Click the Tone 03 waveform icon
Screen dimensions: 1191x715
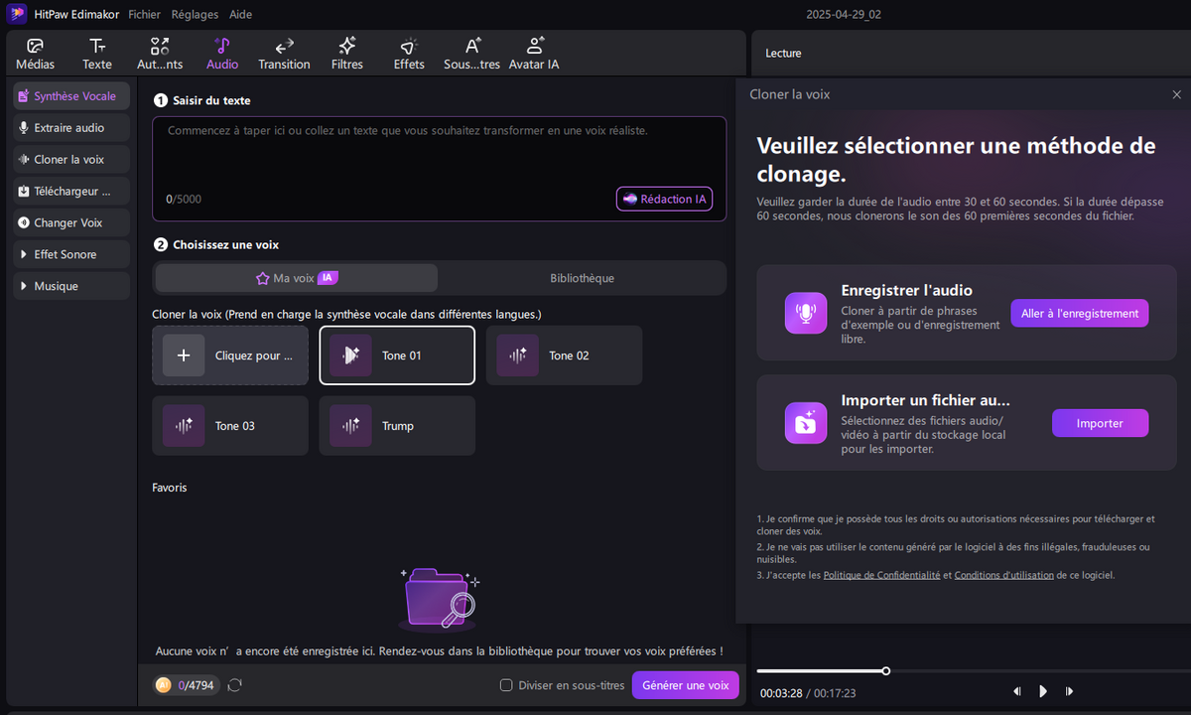(184, 426)
